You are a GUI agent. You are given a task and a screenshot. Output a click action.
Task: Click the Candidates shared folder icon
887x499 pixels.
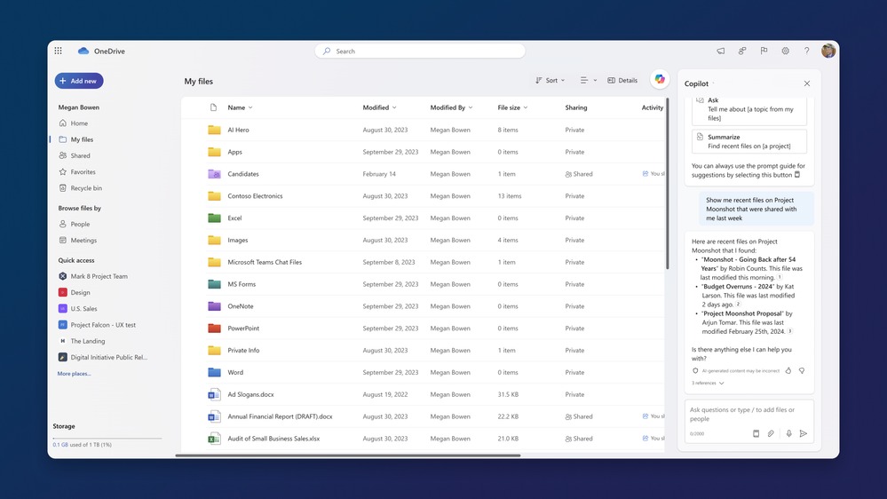coord(214,174)
